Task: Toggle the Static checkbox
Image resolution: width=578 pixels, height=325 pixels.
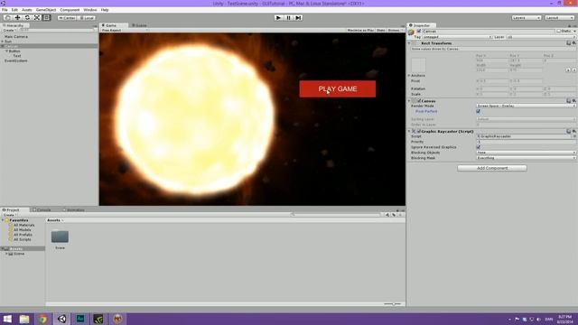Action: point(558,32)
